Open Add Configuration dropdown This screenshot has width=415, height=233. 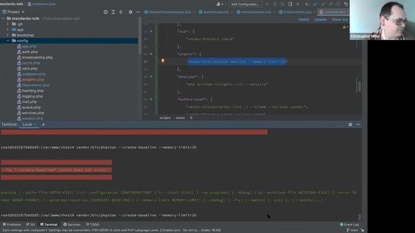click(245, 4)
